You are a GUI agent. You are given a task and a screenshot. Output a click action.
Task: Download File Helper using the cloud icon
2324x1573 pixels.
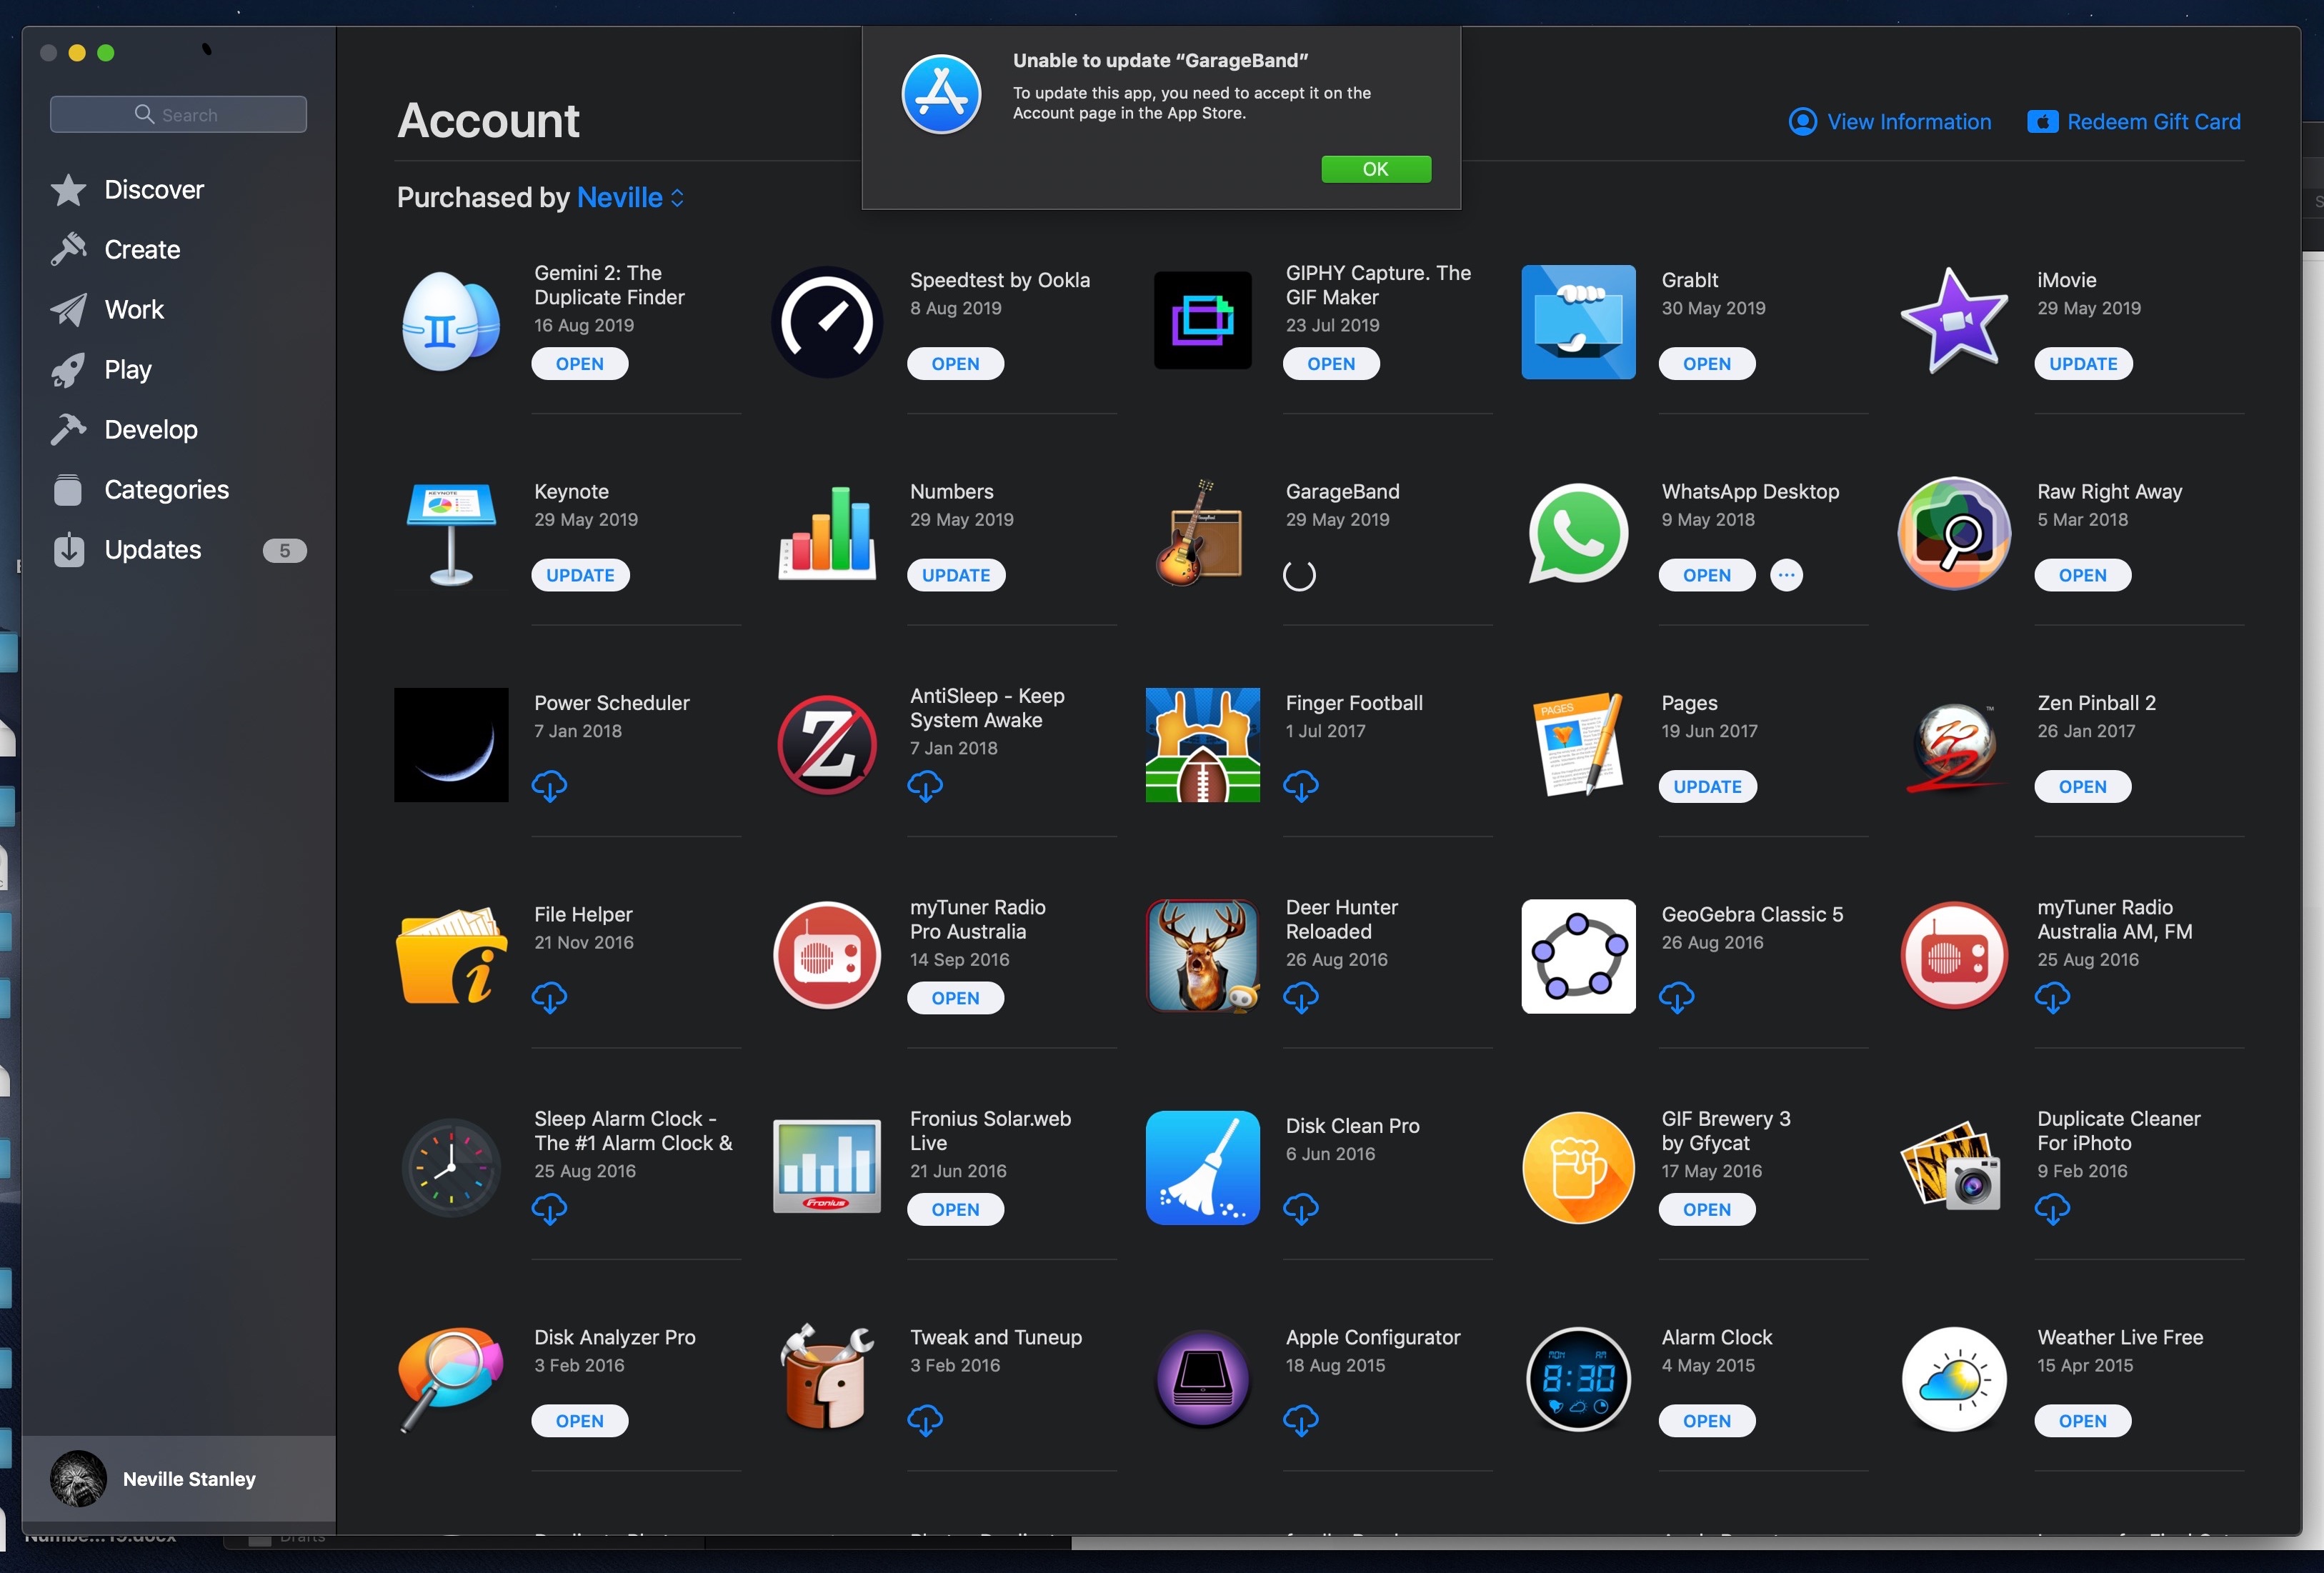(x=550, y=998)
